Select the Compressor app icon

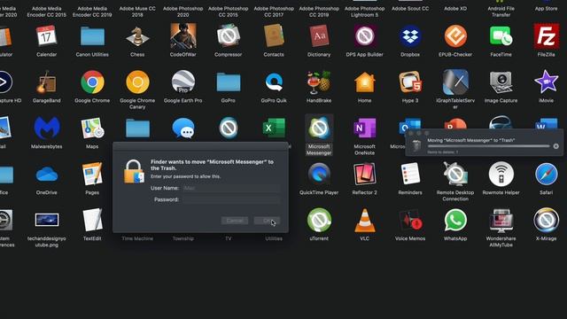click(x=229, y=36)
